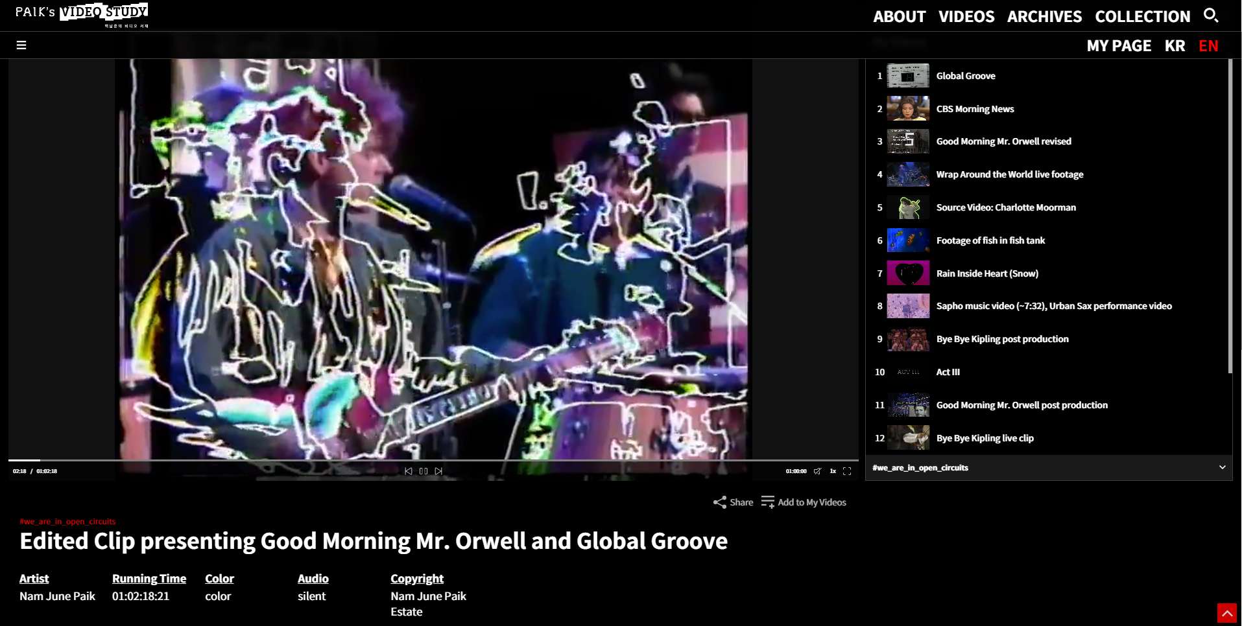This screenshot has width=1242, height=626.
Task: Change the 1x playback speed
Action: 833,471
